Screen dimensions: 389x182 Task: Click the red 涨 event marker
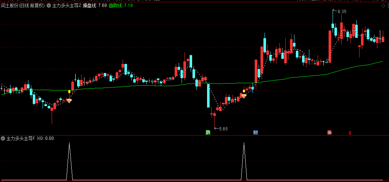tap(329, 133)
